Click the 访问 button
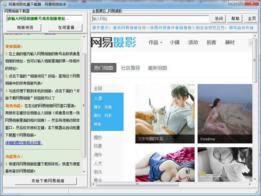This screenshot has width=261, height=196. pos(219,18)
